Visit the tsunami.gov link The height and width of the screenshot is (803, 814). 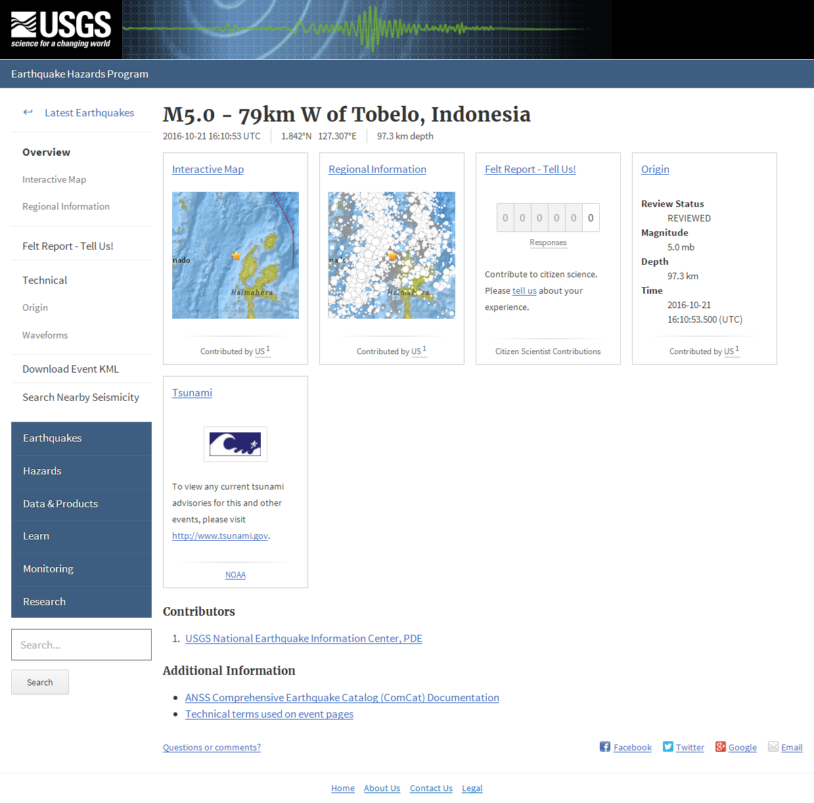[x=219, y=536]
